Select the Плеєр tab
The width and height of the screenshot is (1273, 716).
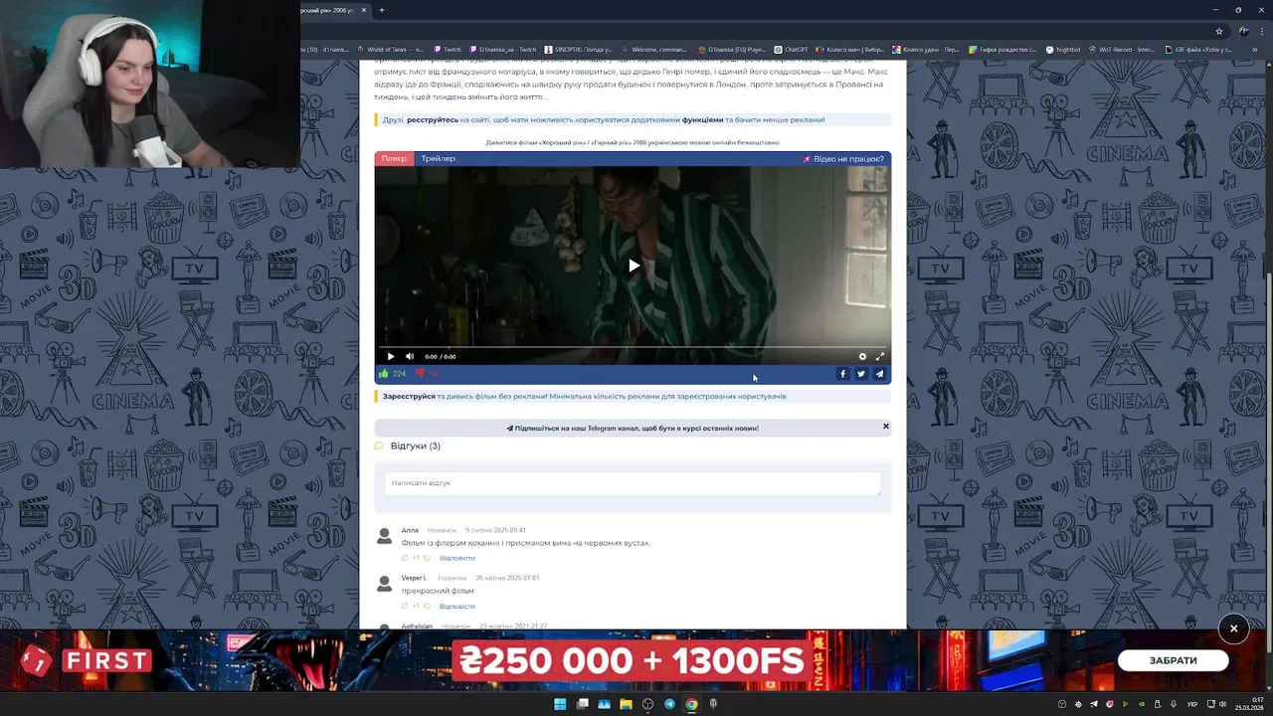coord(394,158)
